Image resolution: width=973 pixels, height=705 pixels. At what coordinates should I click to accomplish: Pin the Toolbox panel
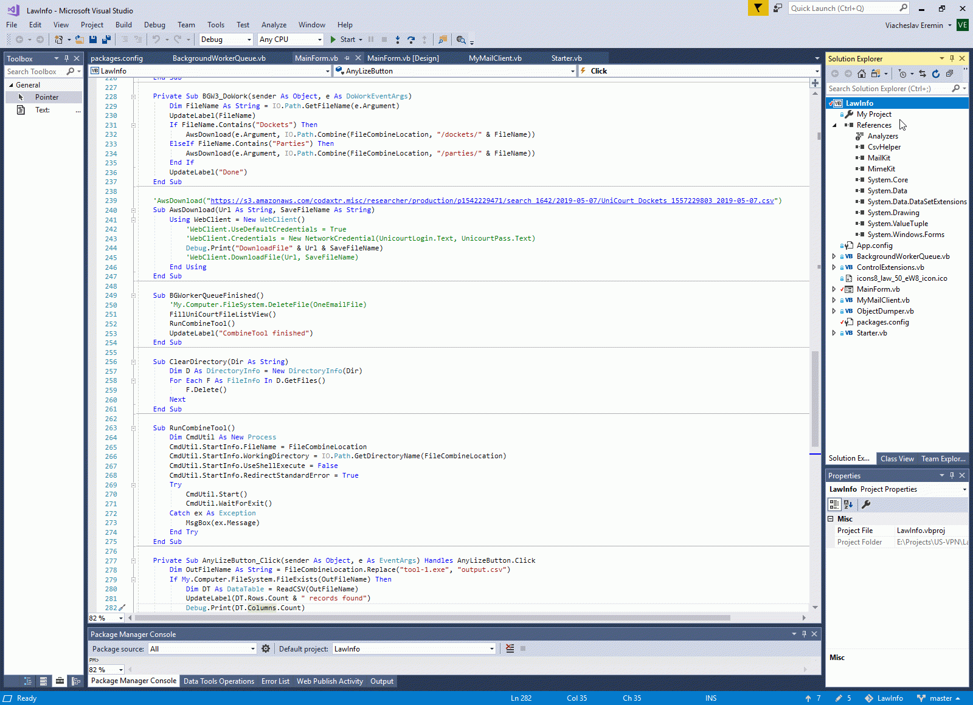(66, 58)
